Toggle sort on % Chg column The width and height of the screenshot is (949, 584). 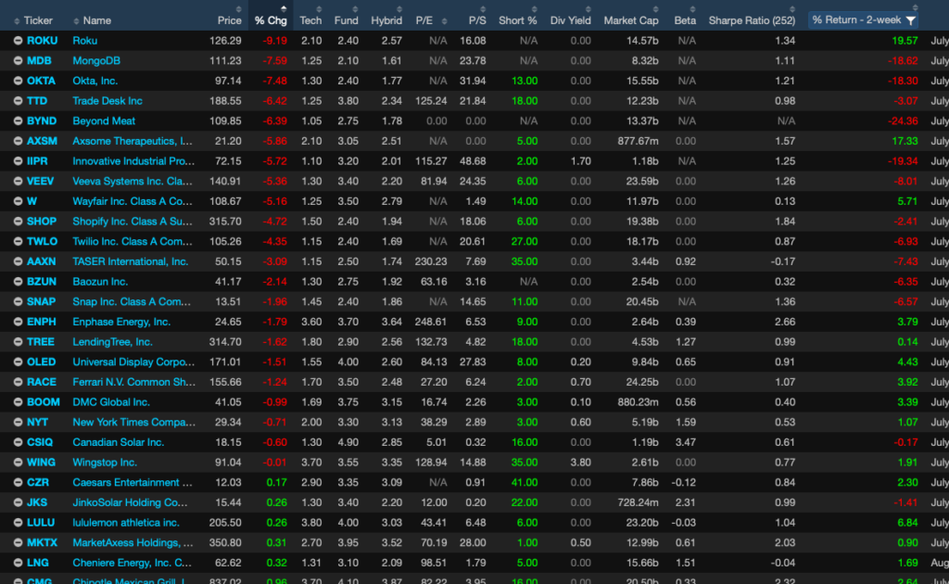[271, 20]
